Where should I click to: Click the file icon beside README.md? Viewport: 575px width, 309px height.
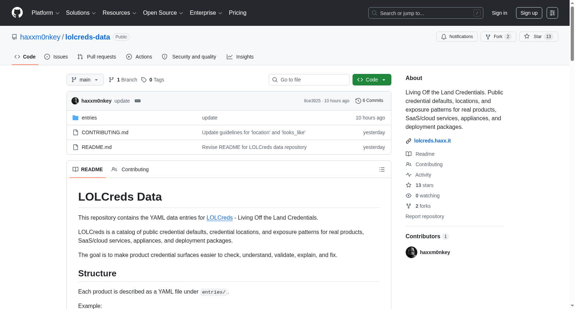[75, 147]
